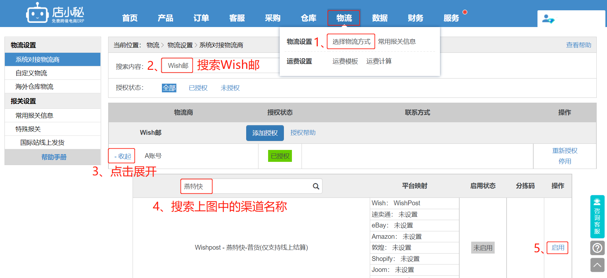The width and height of the screenshot is (607, 278).
Task: Click the Wish邮 provider name
Action: point(151,133)
